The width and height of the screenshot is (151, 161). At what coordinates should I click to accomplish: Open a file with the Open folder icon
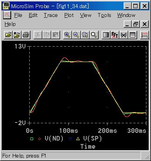[8, 35]
